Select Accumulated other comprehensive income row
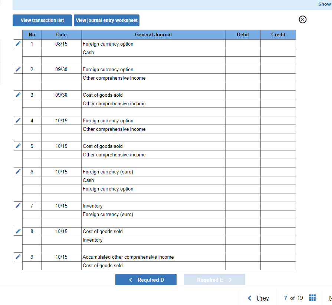Screen dimensions: 332x305 coord(153,257)
